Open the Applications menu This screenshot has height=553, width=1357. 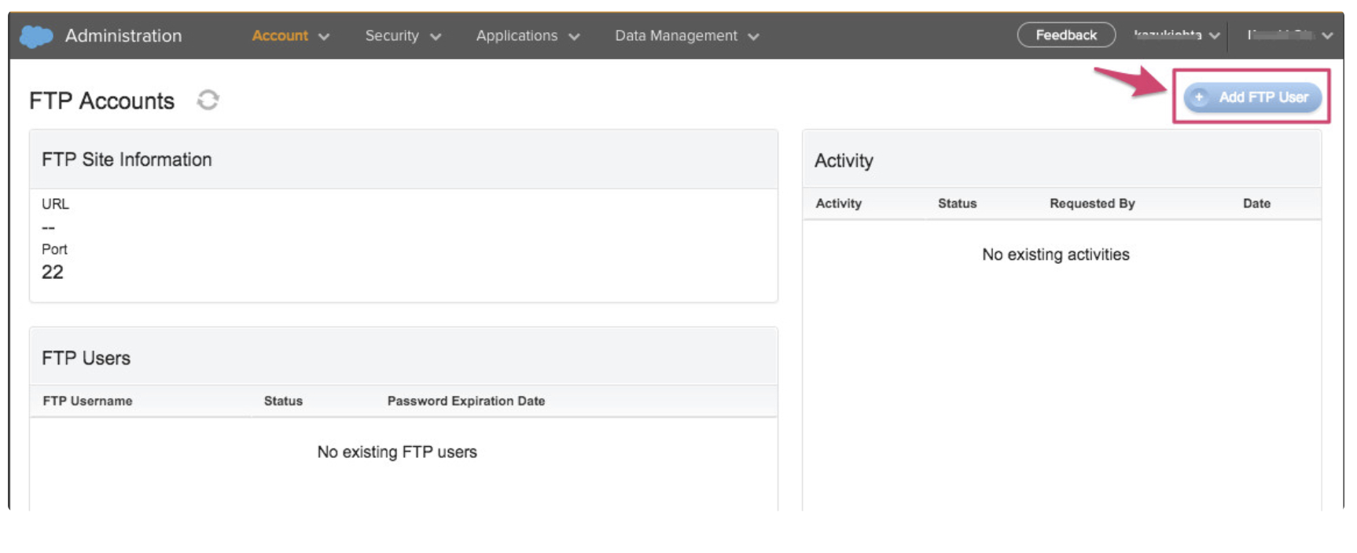517,36
